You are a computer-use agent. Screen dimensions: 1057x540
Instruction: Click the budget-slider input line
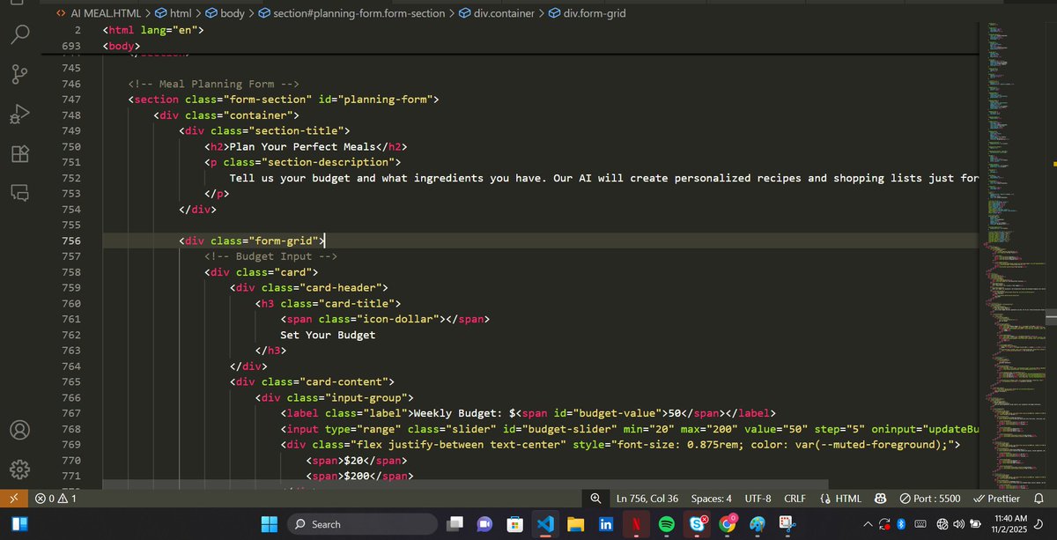point(630,429)
